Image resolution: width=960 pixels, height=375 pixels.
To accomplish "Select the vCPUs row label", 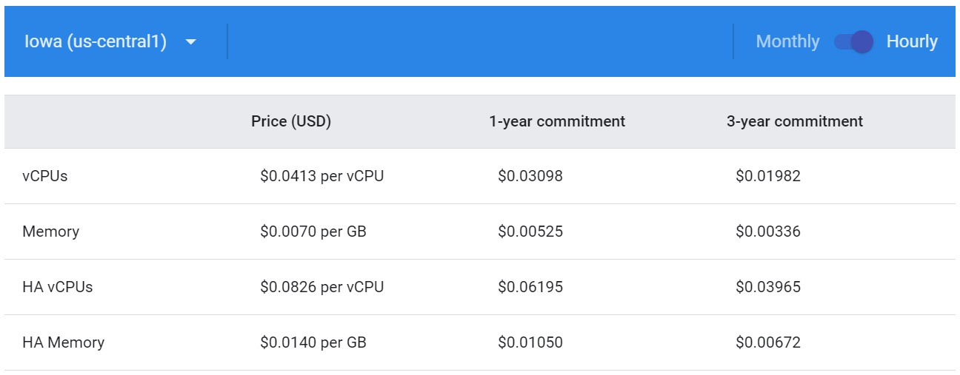I will pyautogui.click(x=45, y=176).
